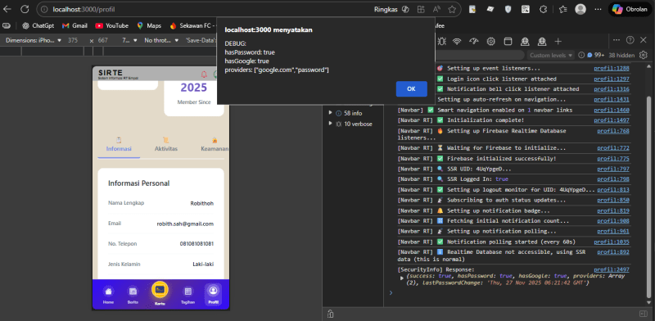Viewport: 655px width, 321px height.
Task: Switch to the Aktivitas tab
Action: click(166, 145)
